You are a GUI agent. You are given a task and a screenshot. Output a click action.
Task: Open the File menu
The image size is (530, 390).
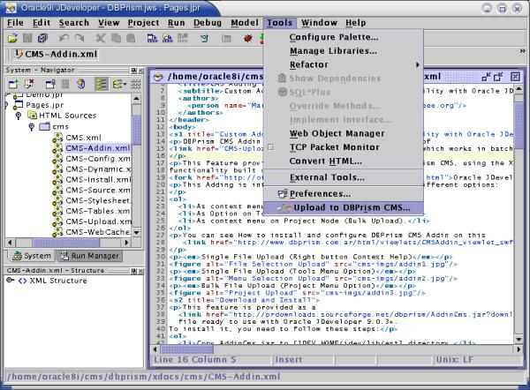click(x=16, y=23)
